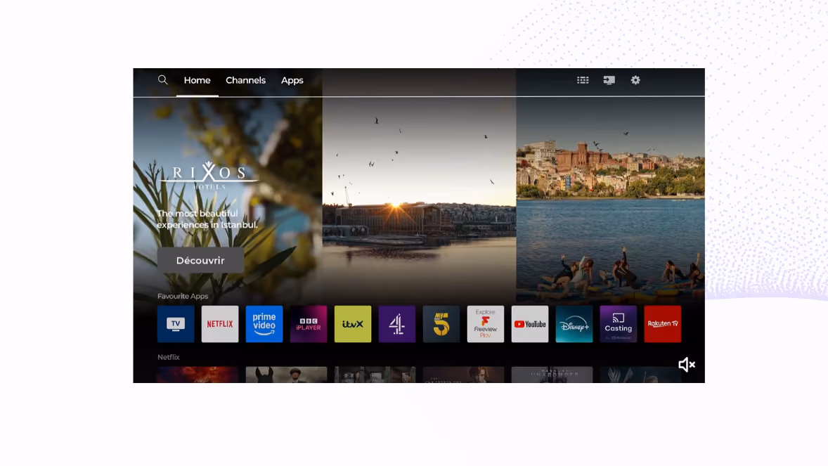Screen dimensions: 828x466
Task: Open the input source icon
Action: point(609,80)
